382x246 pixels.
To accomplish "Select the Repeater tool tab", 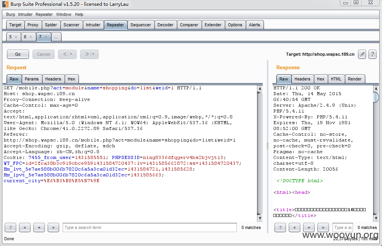I will click(115, 25).
